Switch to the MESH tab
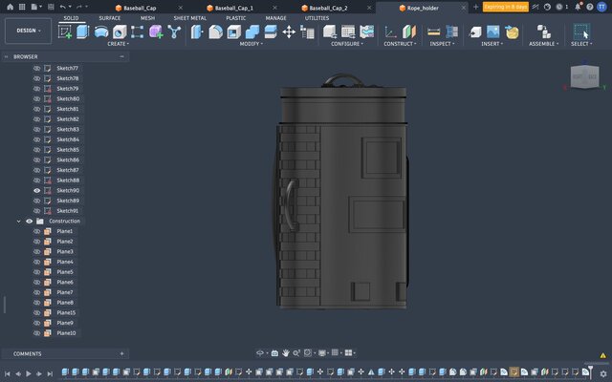This screenshot has width=612, height=382. [x=147, y=18]
